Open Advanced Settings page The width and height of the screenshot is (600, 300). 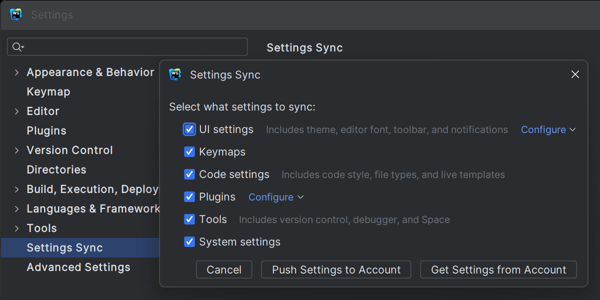(x=78, y=267)
